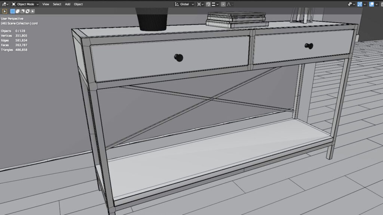Toggle proportional editing on
This screenshot has height=215, width=383.
click(x=223, y=4)
